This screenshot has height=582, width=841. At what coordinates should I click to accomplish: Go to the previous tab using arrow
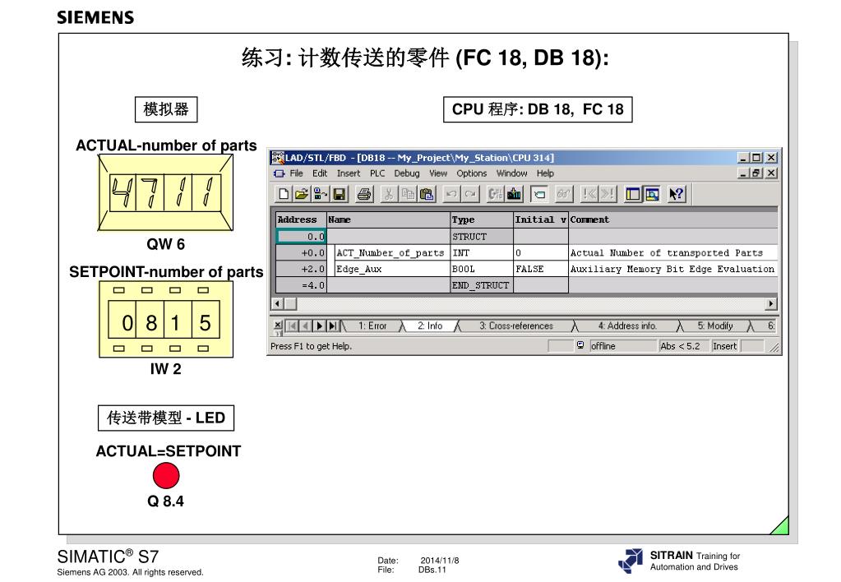[x=305, y=326]
